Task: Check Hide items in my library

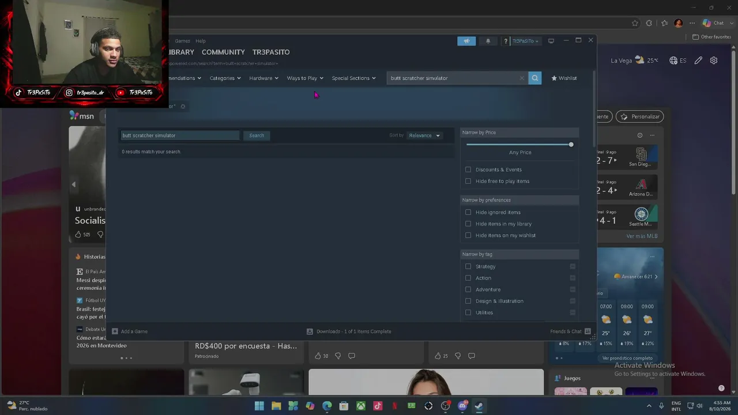Action: (x=468, y=224)
